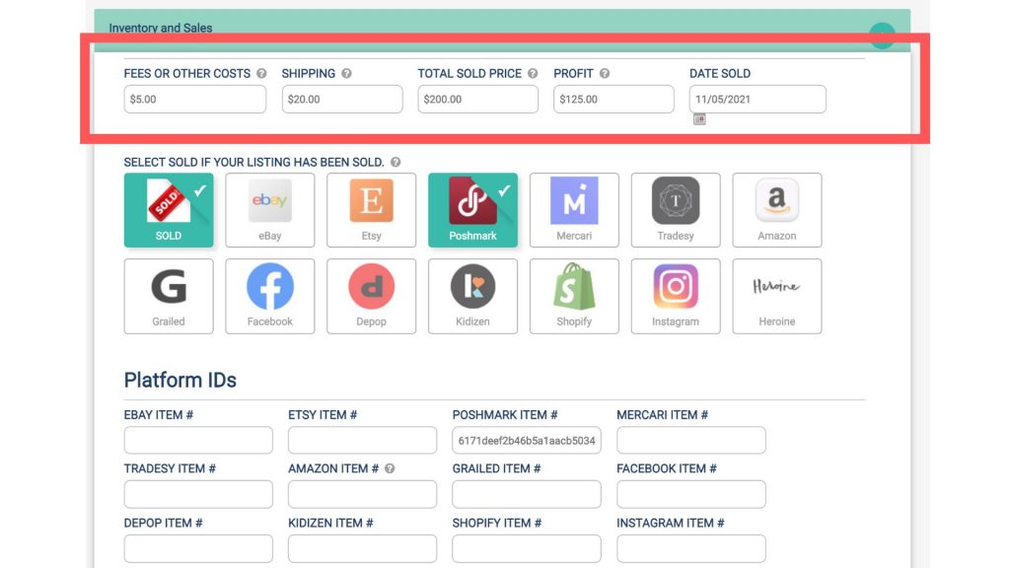Click the Inventory and Sales header text
Screen dimensions: 1010x568
click(161, 28)
